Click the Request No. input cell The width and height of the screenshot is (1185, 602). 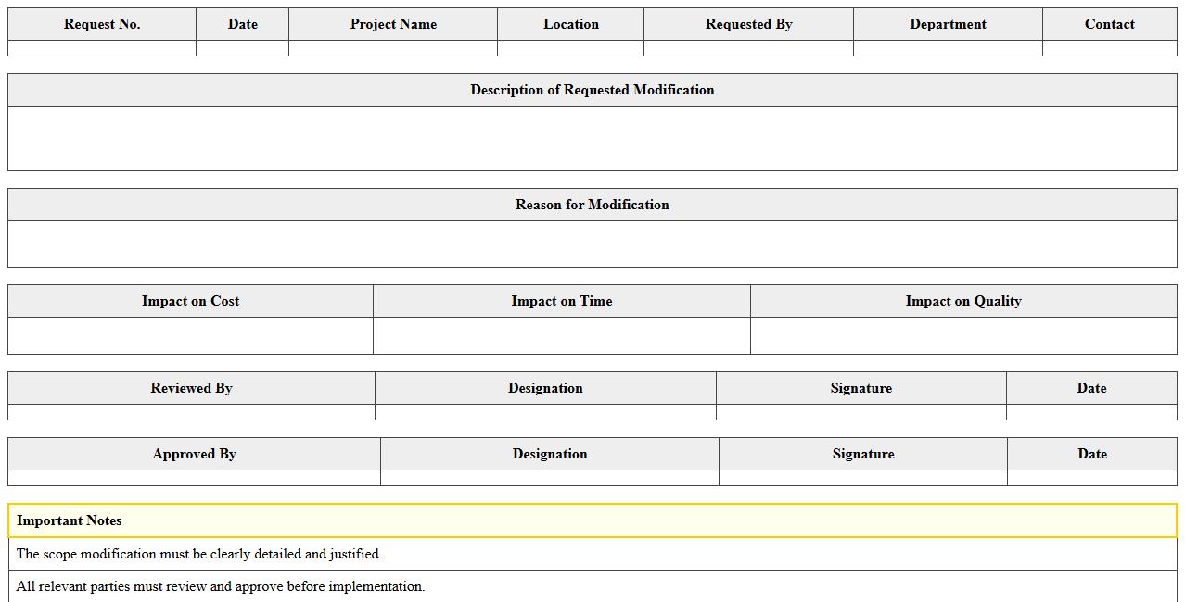pyautogui.click(x=102, y=44)
